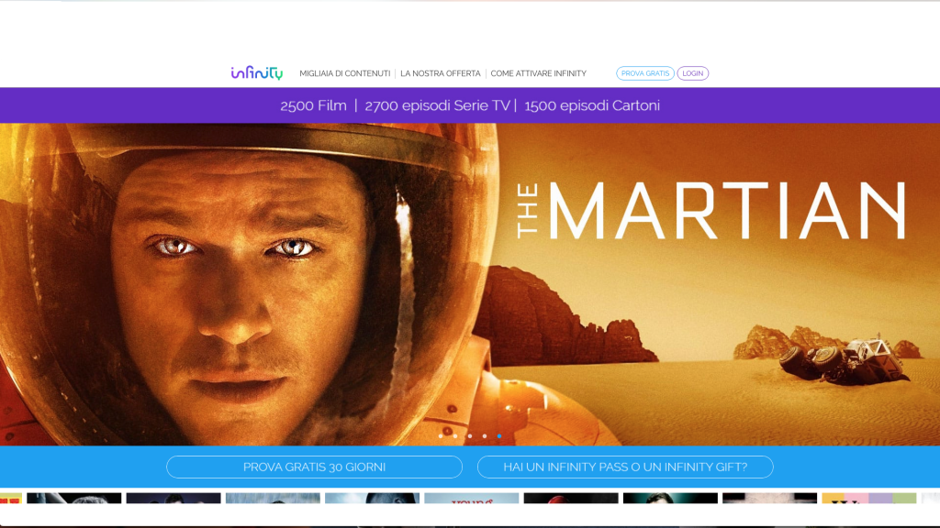
Task: Open Come Attivare Infinity page
Action: [538, 73]
